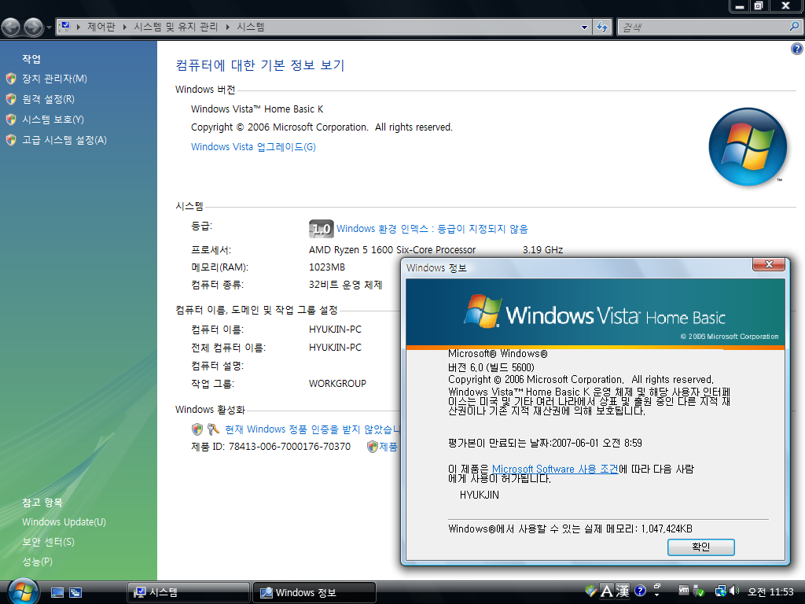Close the Windows 정보 dialog
The height and width of the screenshot is (604, 805).
[769, 264]
